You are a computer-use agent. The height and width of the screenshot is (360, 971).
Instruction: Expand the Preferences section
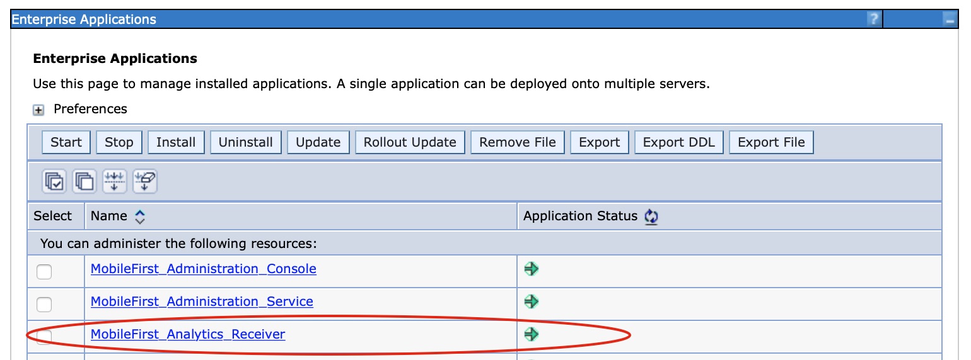coord(38,110)
